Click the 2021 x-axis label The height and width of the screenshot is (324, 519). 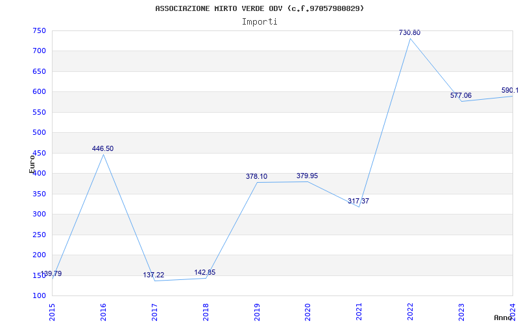pyautogui.click(x=359, y=312)
